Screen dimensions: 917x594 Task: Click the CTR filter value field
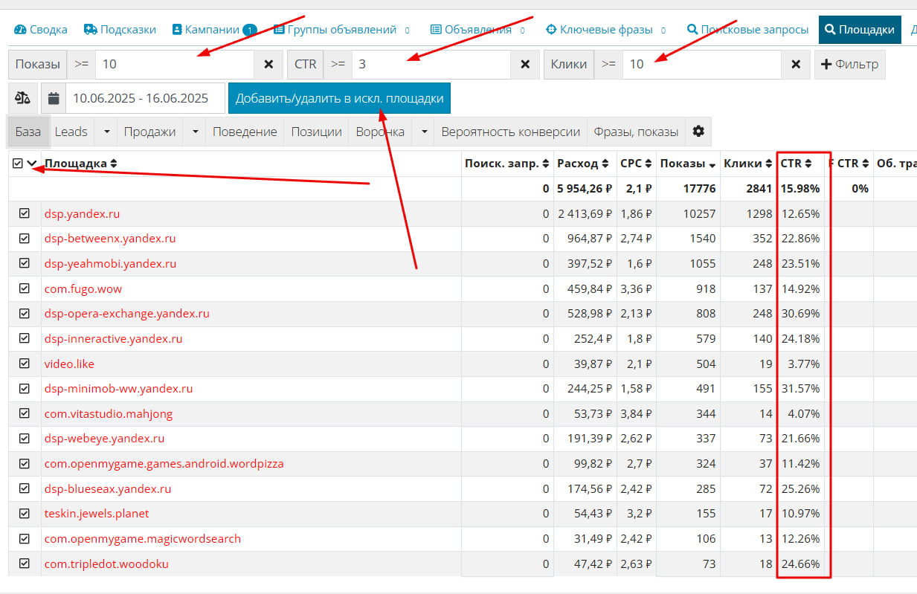430,65
